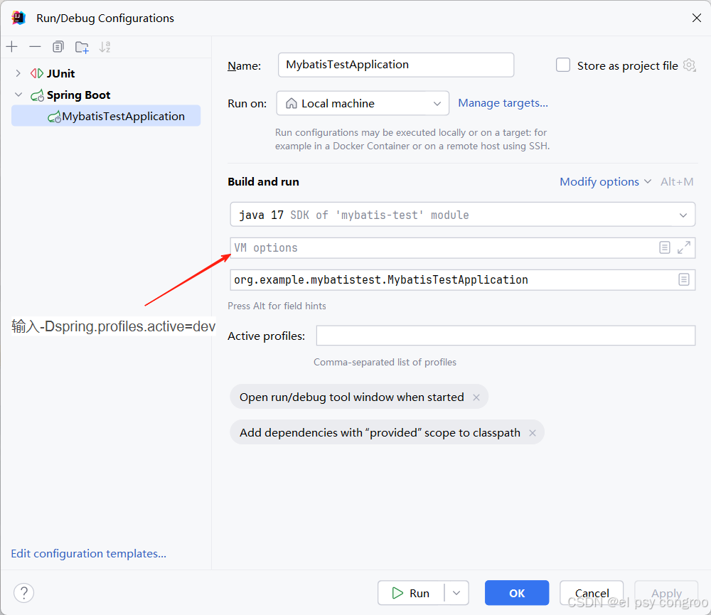Select the Spring Boot label in the tree
This screenshot has height=615, width=711.
pyautogui.click(x=78, y=95)
